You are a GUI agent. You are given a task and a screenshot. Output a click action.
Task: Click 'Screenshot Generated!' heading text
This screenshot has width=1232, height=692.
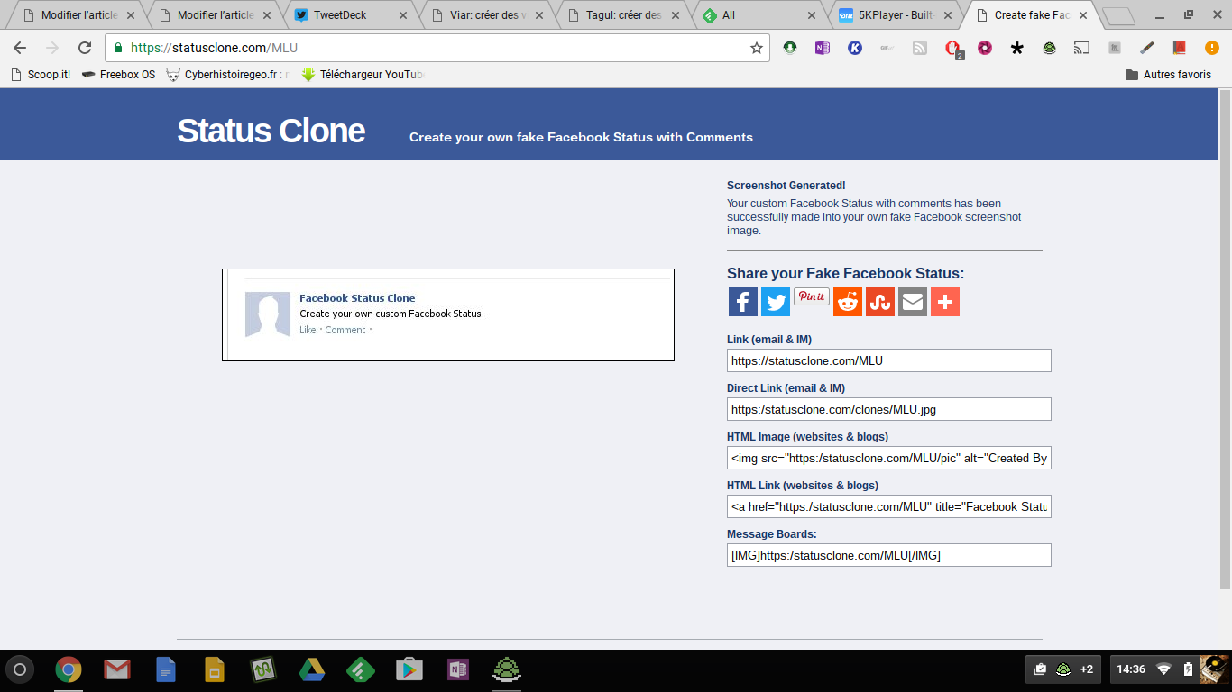point(786,186)
